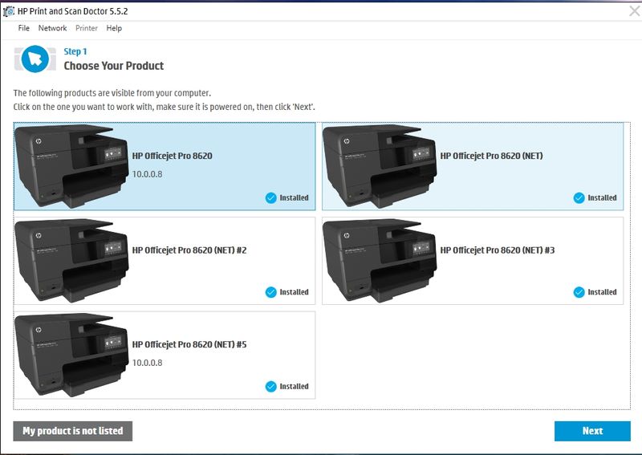Select printer image of HP Officejet Pro 8620 (NET)
Viewport: 642px width, 455px height.
point(380,166)
